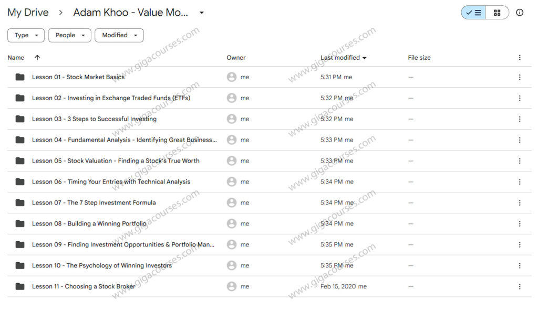Screen dimensions: 538x311
Task: Open the Lesson 06 Technical Analysis folder
Action: (x=111, y=181)
